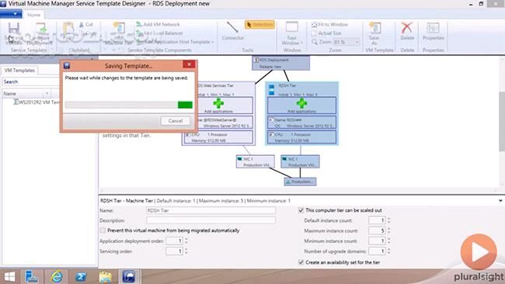Collapse the RDSH Tier properties pane
This screenshot has height=284, width=505.
500,201
